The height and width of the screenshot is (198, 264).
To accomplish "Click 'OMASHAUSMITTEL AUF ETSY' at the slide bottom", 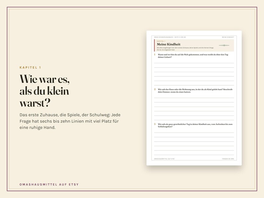I will tap(49, 184).
